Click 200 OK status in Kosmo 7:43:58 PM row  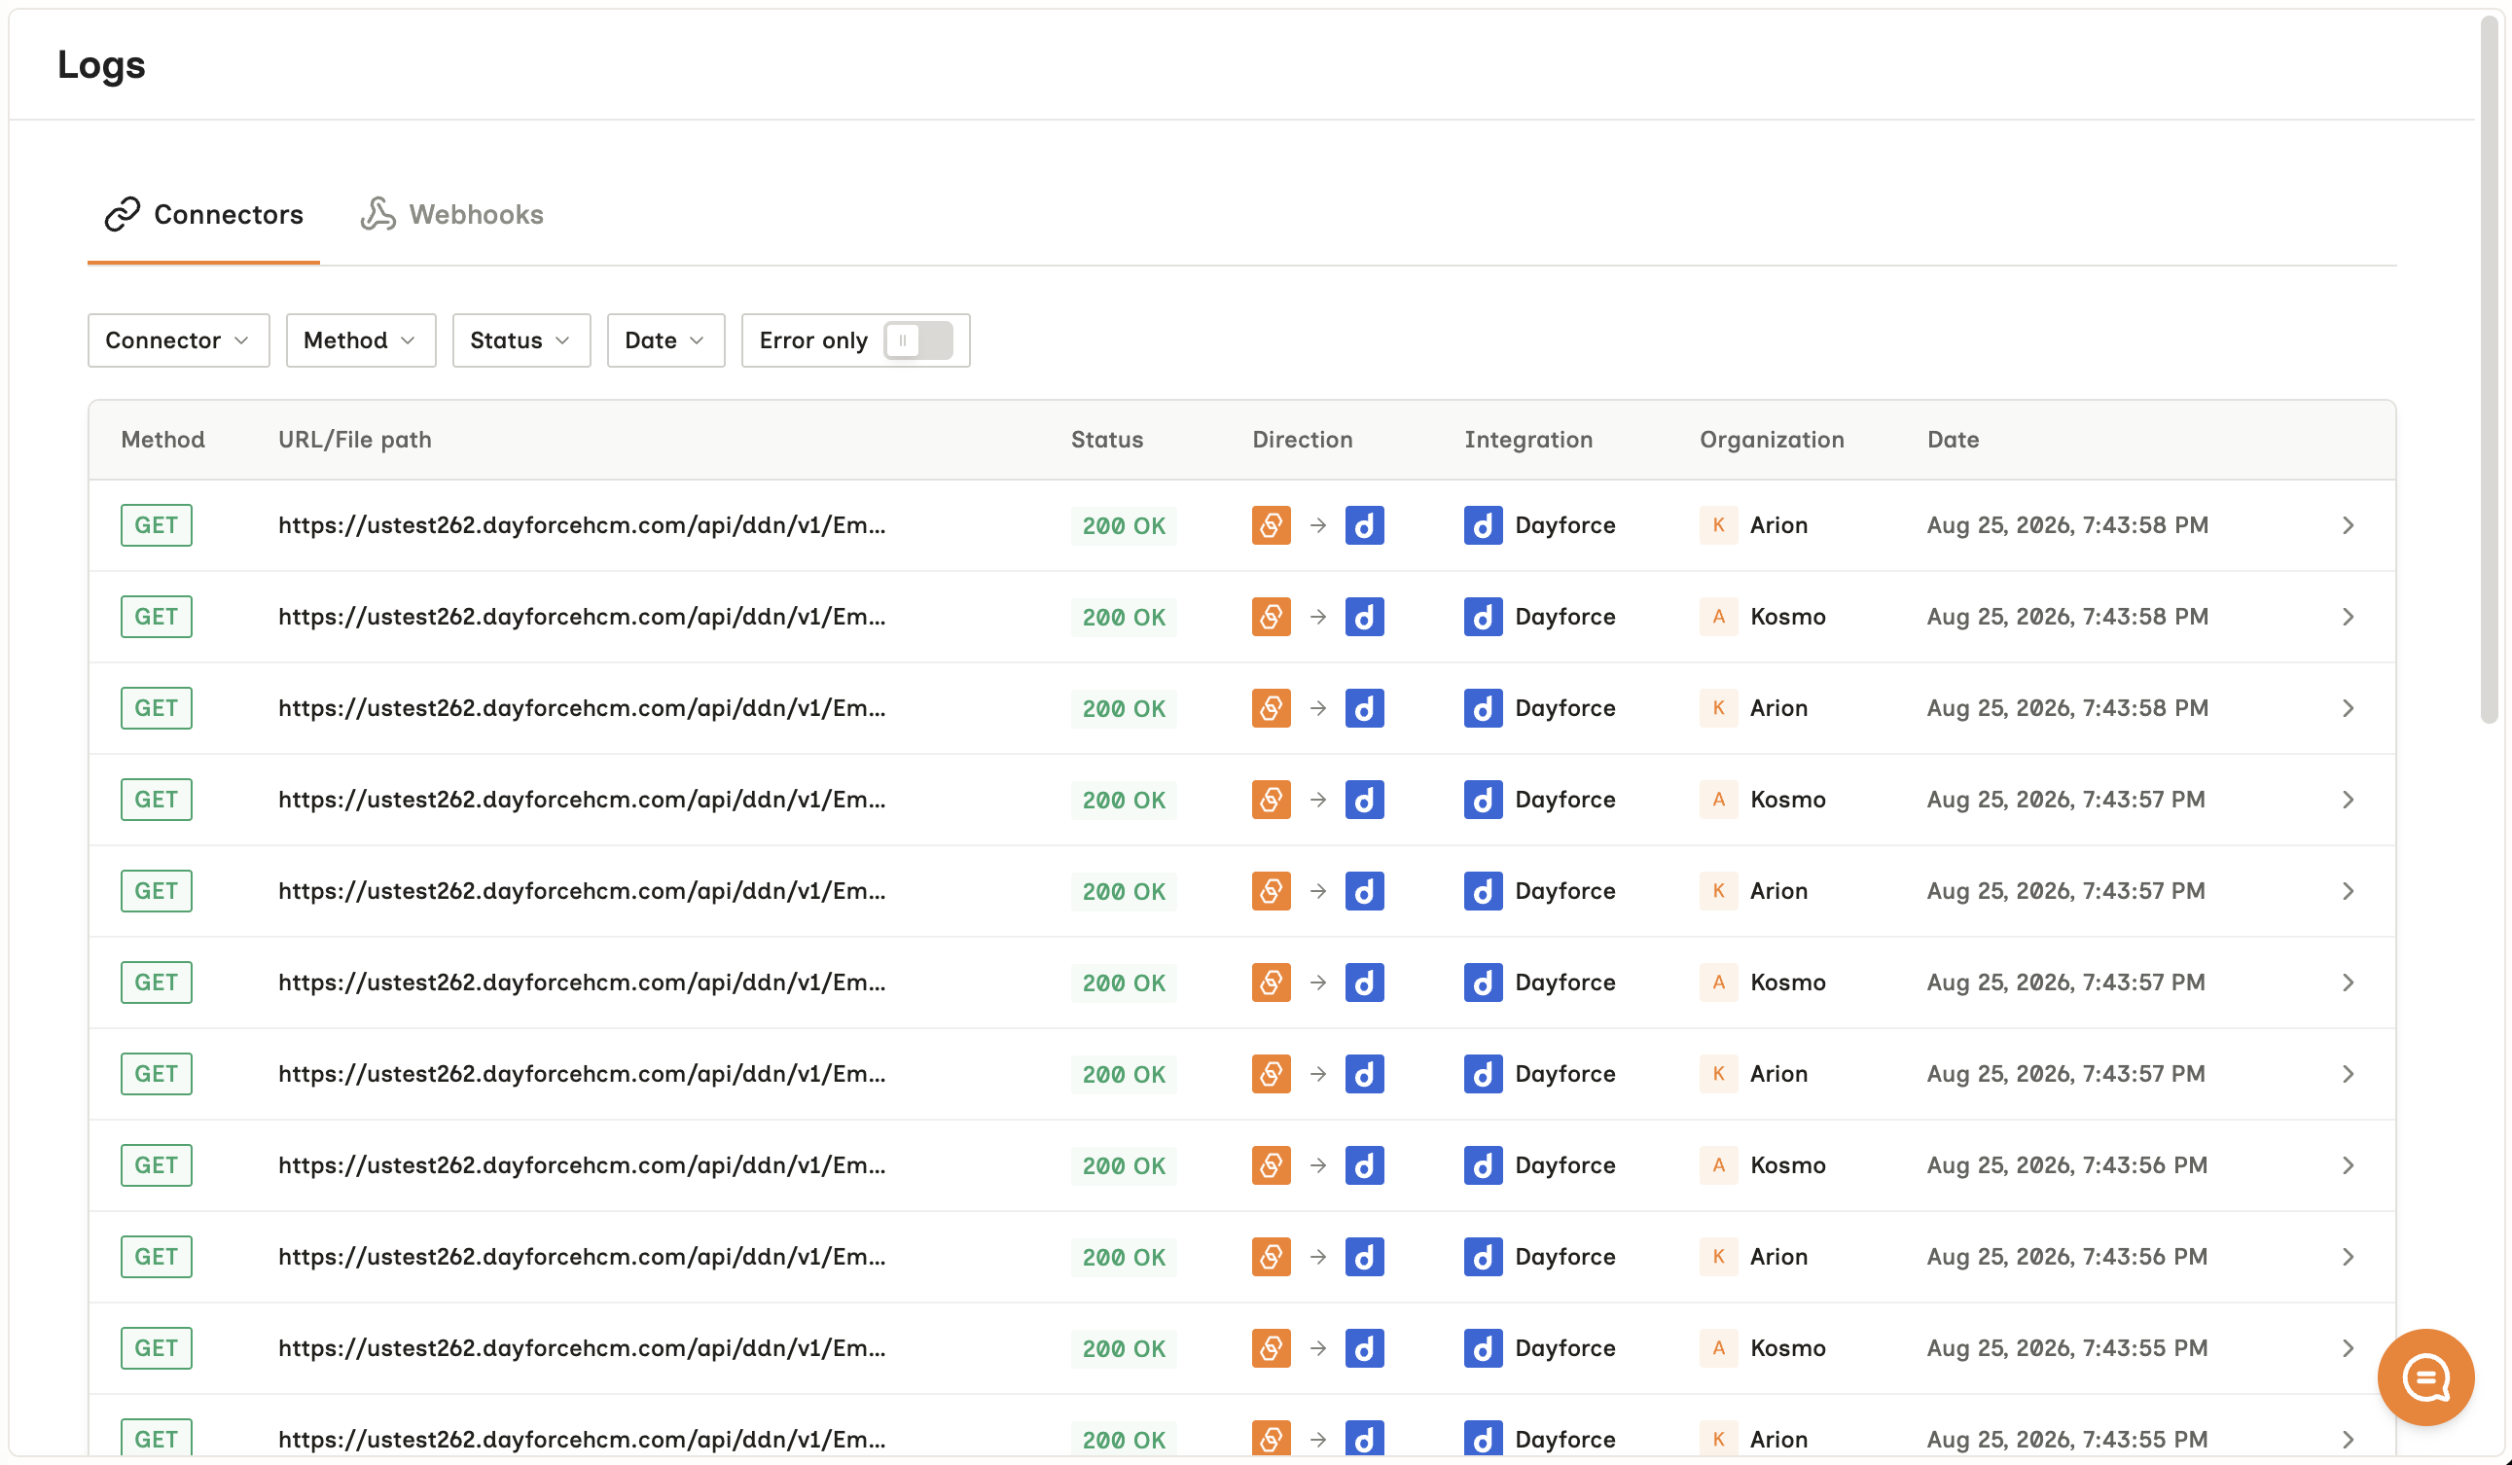pos(1124,618)
